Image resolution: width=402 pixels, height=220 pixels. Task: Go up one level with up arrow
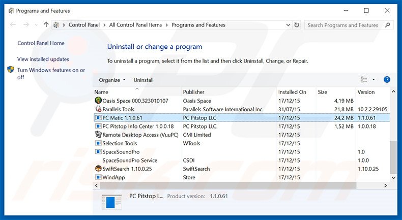click(x=46, y=24)
